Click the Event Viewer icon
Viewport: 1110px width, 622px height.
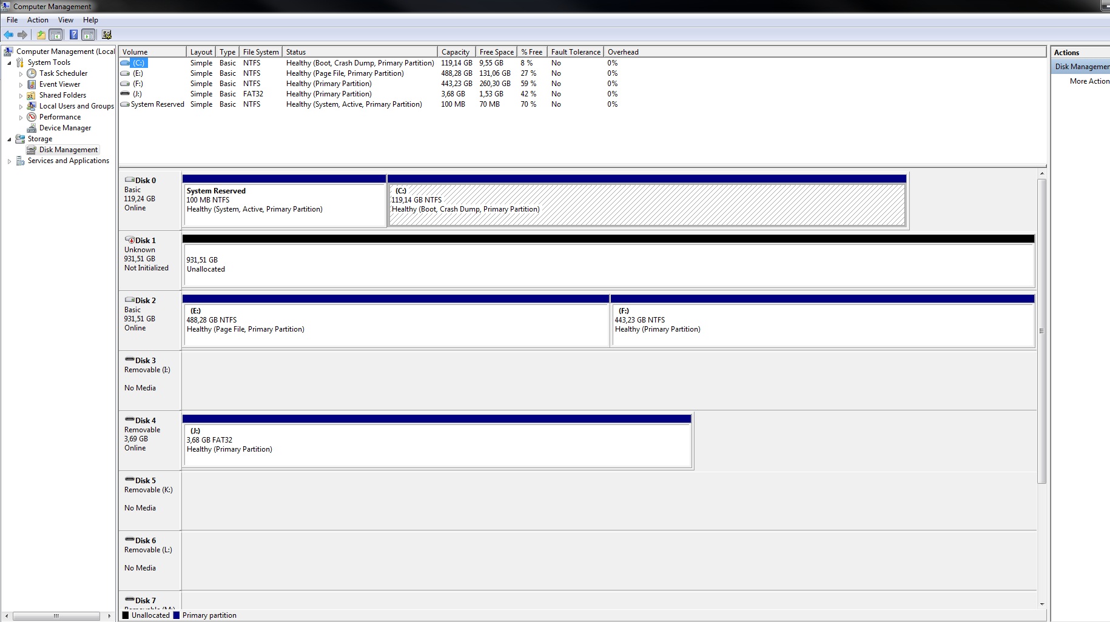point(32,84)
